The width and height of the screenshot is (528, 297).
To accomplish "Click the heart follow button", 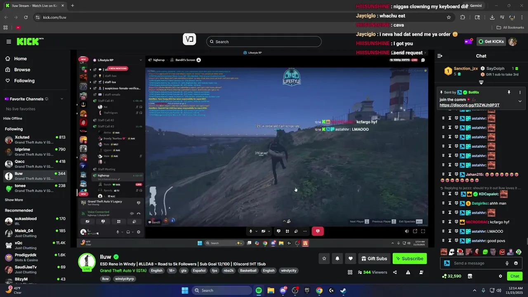I will 351,259.
